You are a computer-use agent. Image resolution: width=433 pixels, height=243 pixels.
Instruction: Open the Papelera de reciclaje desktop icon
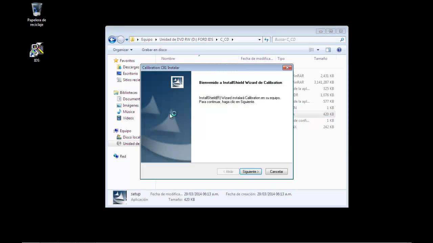(37, 15)
